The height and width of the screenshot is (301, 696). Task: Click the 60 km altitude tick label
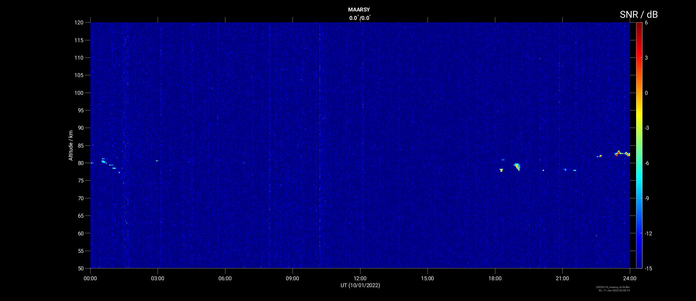[80, 233]
